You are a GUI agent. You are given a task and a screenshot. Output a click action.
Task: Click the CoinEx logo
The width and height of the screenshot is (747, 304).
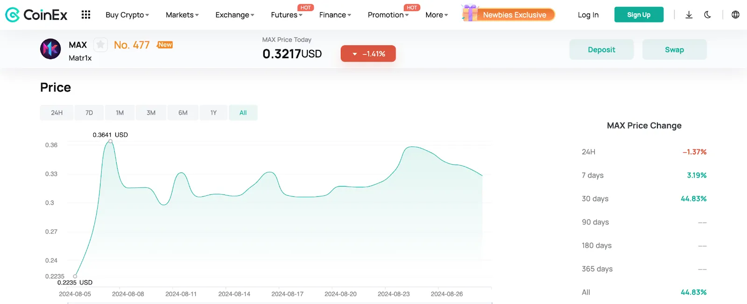36,15
